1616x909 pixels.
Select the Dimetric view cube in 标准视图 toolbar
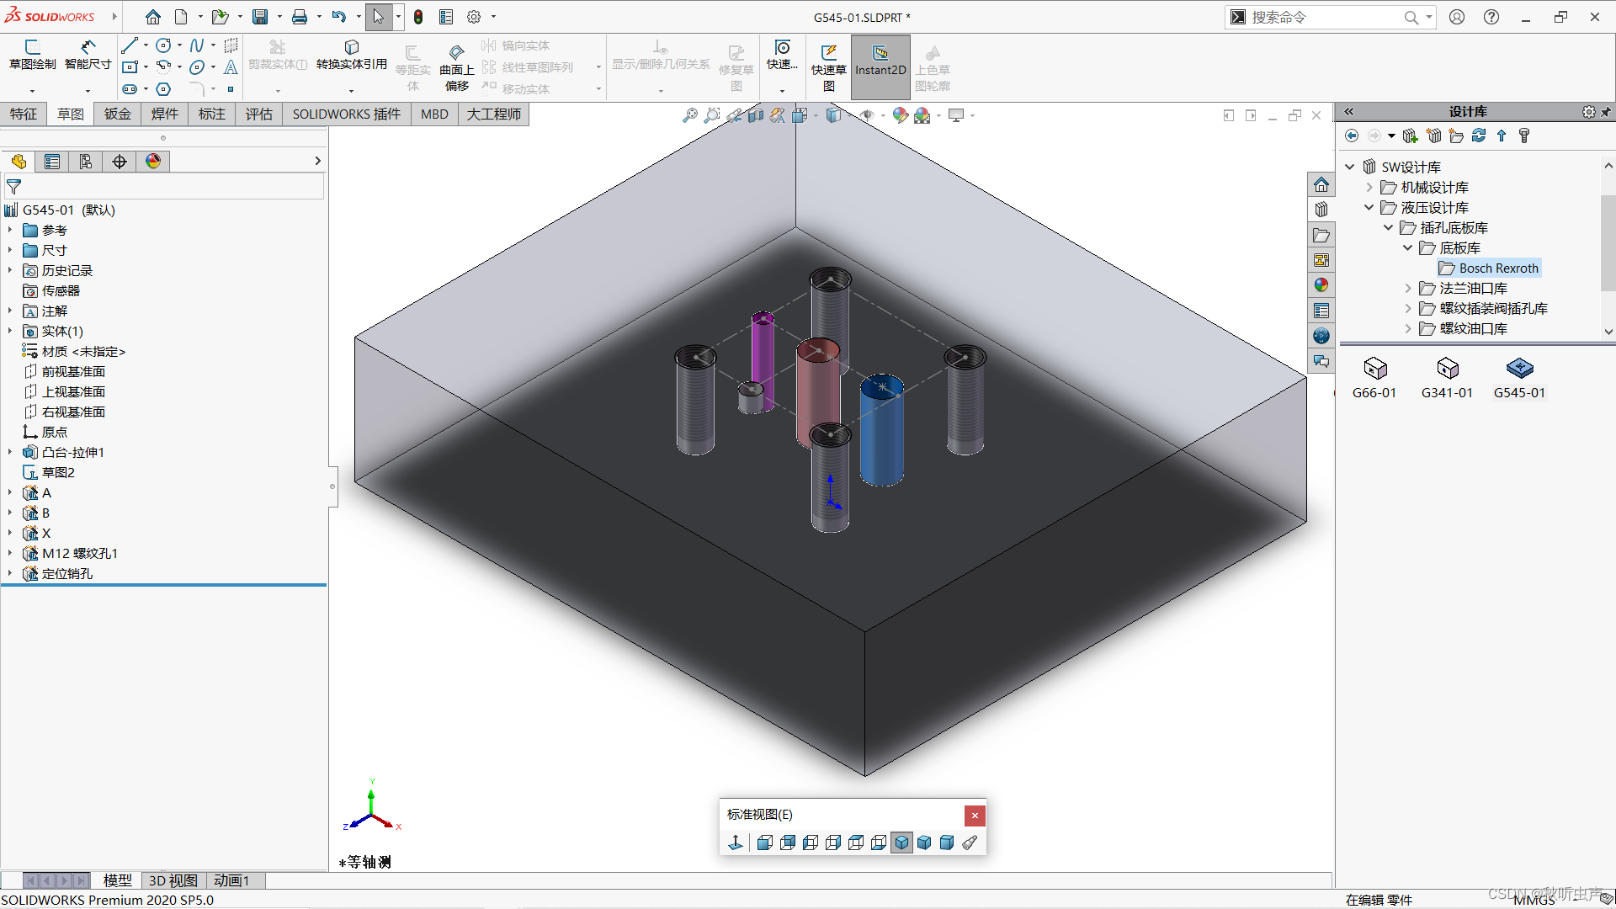(x=947, y=843)
